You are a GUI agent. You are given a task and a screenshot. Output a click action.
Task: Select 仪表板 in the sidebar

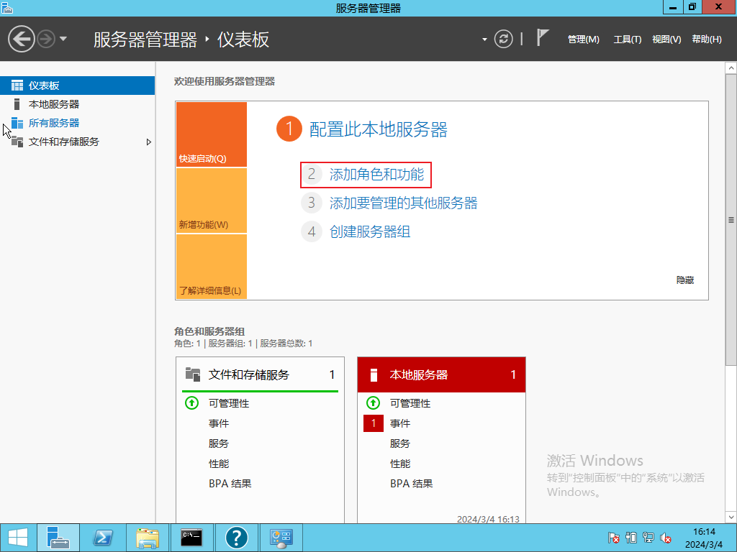click(x=78, y=86)
